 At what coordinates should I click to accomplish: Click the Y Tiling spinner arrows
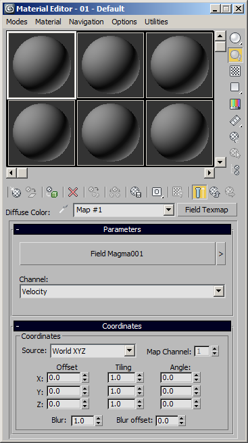click(x=140, y=391)
